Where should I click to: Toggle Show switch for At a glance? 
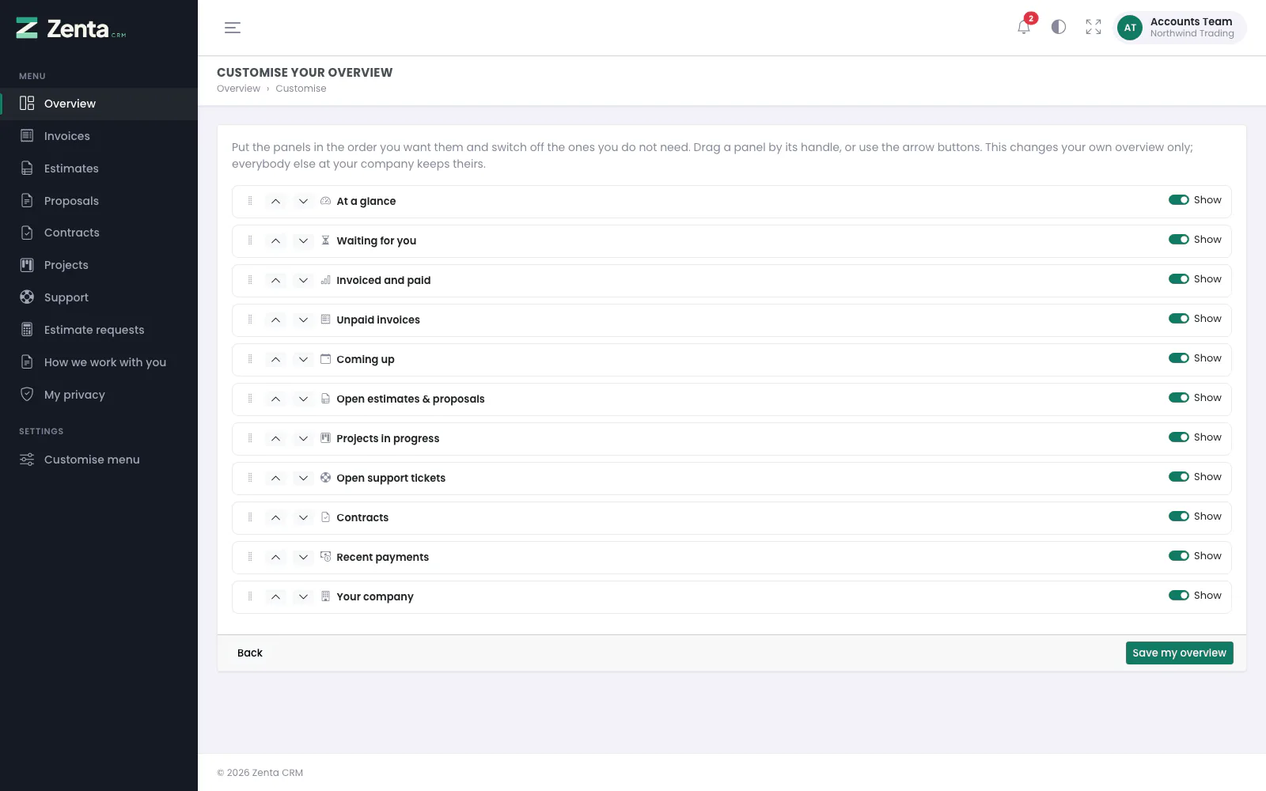tap(1179, 200)
